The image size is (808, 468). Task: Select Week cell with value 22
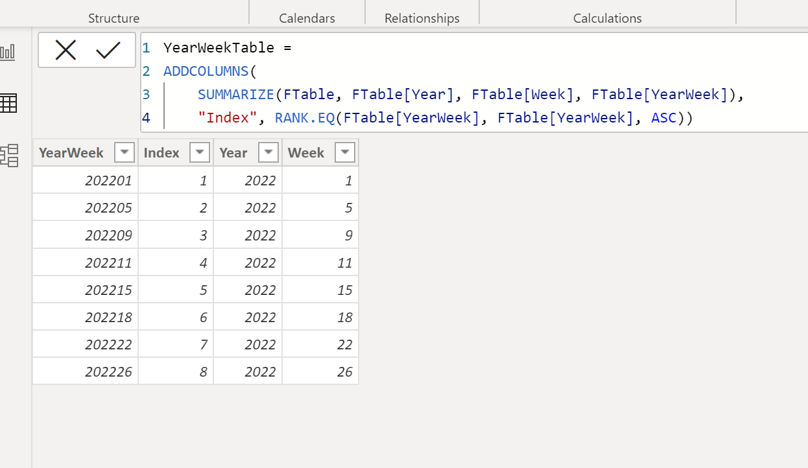pos(320,344)
